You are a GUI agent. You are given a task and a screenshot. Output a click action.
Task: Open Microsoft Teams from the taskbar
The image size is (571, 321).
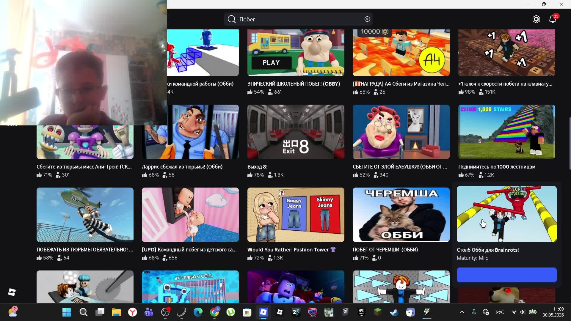tap(149, 312)
